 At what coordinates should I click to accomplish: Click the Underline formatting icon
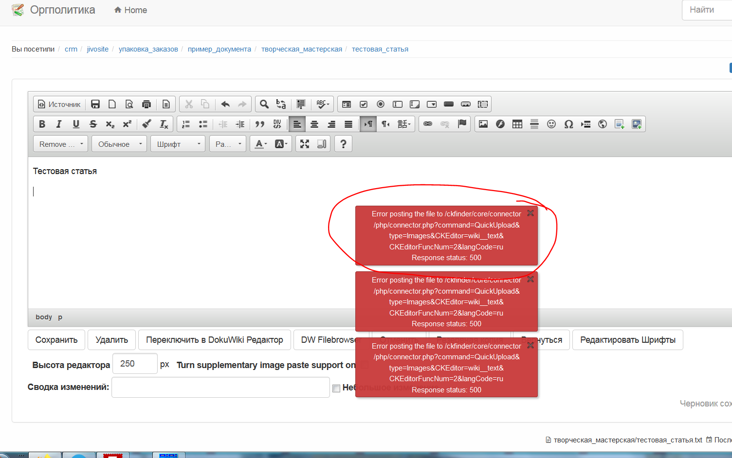(x=76, y=124)
